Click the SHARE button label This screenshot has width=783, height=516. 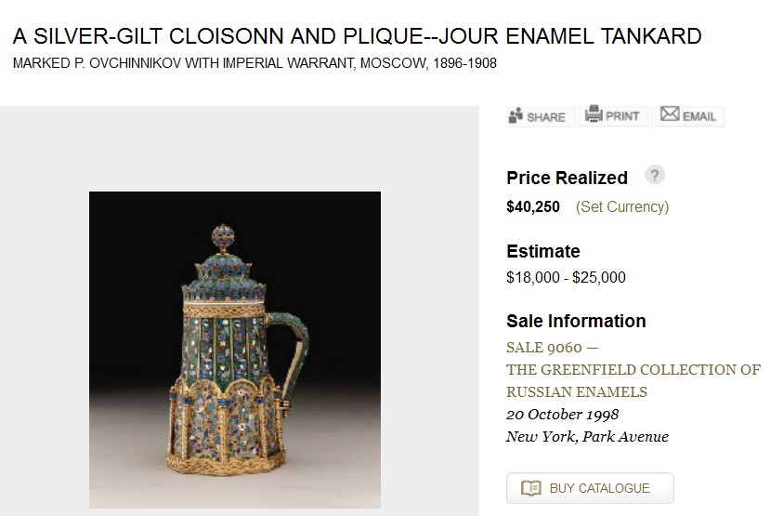coord(546,117)
